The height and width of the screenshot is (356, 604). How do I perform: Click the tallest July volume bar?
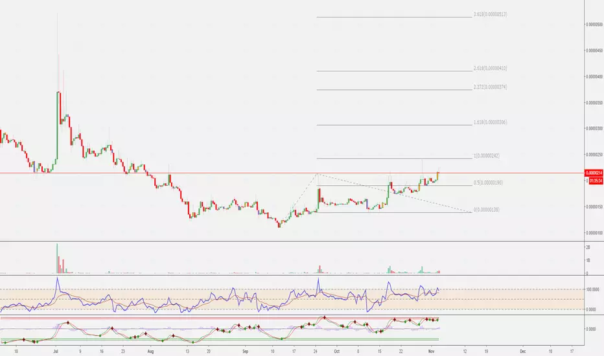tap(57, 258)
